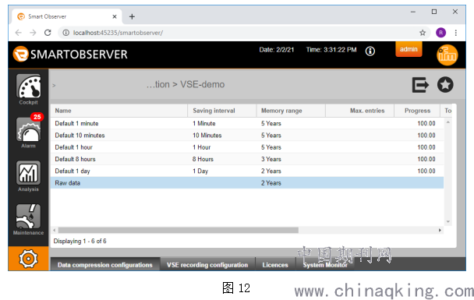Click the SmartObserver logo

pyautogui.click(x=70, y=55)
